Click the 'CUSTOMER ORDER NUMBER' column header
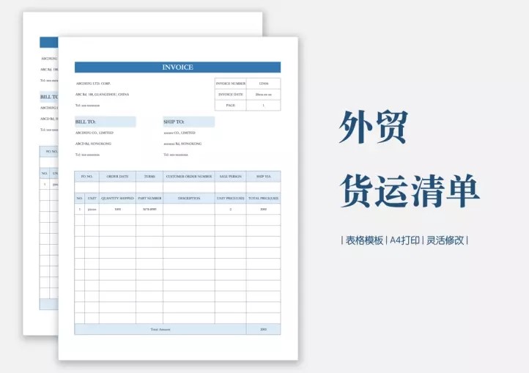 click(x=189, y=177)
